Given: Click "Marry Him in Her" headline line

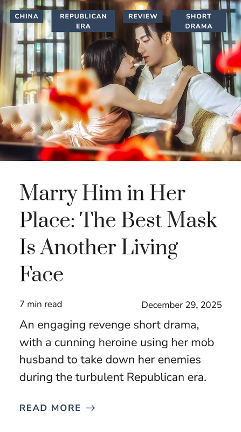Looking at the screenshot, I should pyautogui.click(x=102, y=193).
